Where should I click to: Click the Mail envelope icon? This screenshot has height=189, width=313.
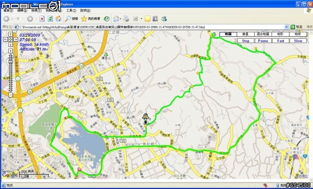[116, 19]
